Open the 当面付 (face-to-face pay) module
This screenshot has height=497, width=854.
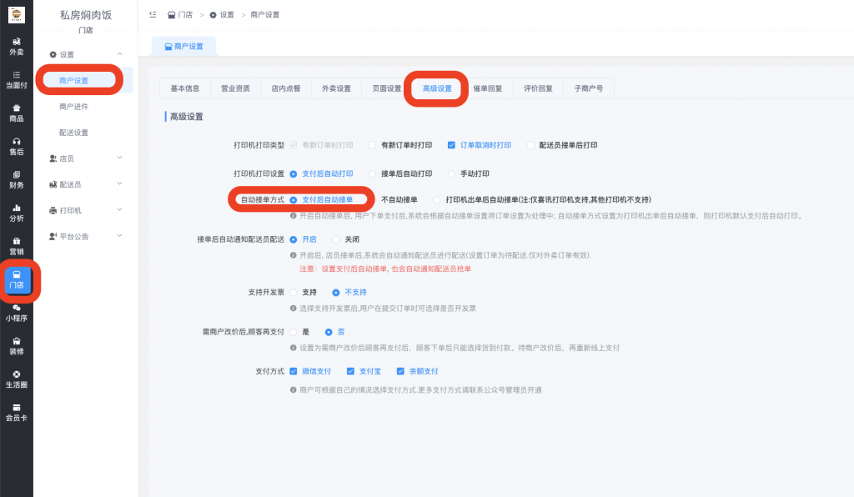click(17, 79)
